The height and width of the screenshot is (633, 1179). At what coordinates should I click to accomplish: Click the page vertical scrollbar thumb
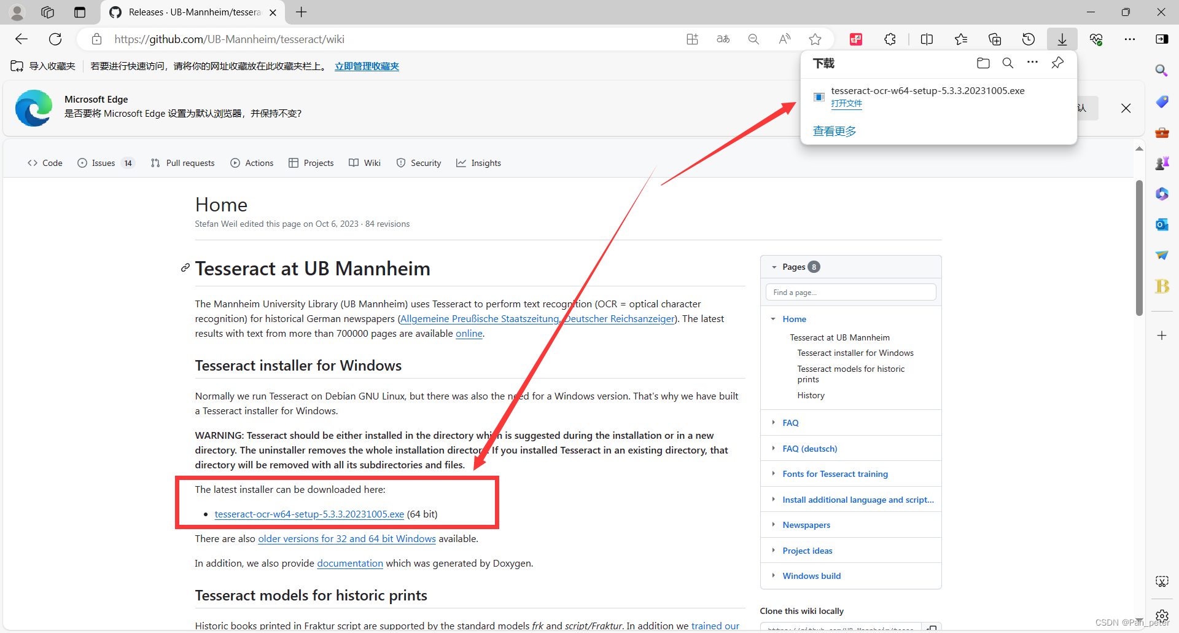click(1139, 248)
